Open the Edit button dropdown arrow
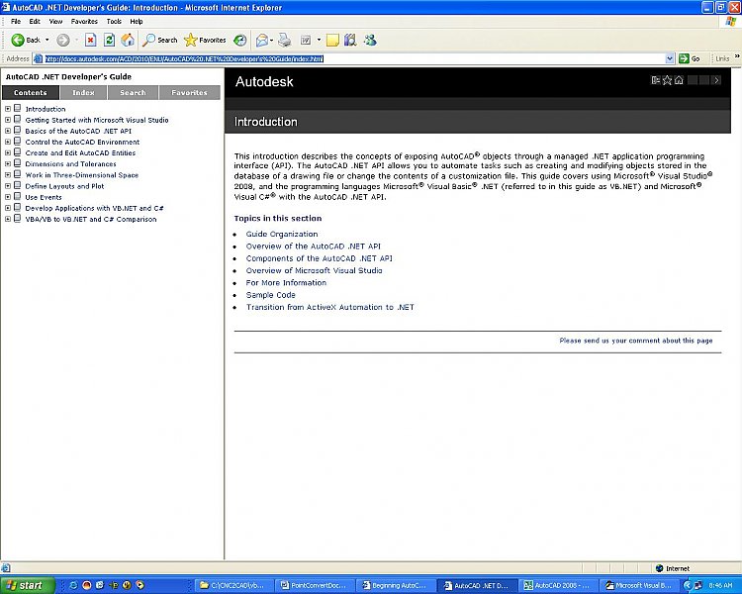The height and width of the screenshot is (594, 742). click(x=319, y=41)
